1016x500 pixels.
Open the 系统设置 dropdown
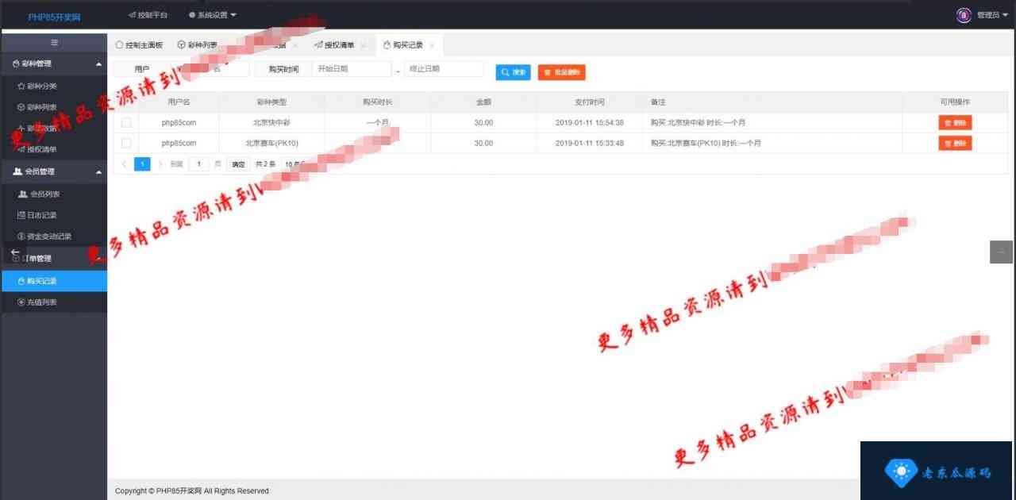(213, 15)
